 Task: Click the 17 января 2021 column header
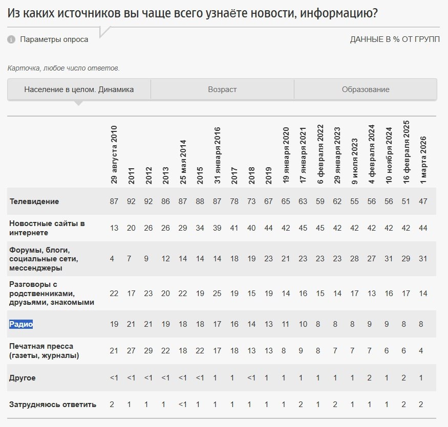pyautogui.click(x=303, y=155)
